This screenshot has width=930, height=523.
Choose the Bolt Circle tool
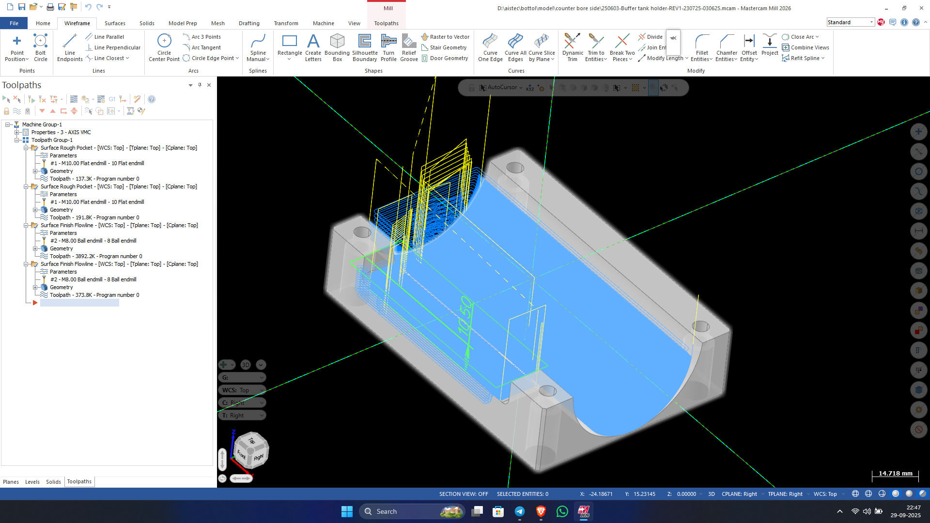tap(41, 47)
